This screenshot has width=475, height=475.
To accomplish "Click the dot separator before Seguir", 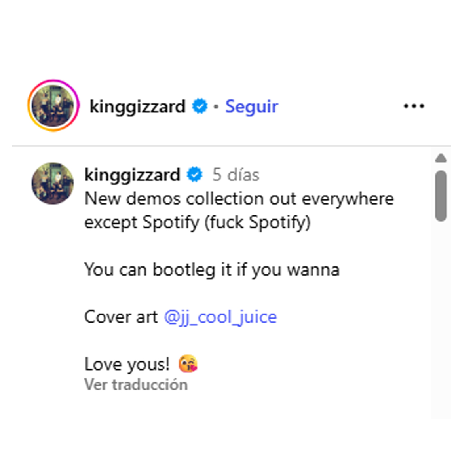I will coord(216,106).
